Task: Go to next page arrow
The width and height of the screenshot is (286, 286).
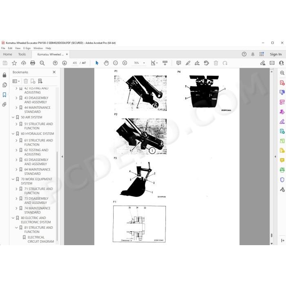Action: (x=65, y=63)
